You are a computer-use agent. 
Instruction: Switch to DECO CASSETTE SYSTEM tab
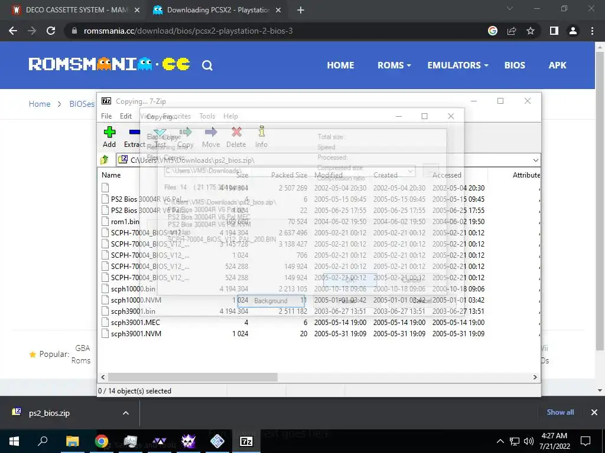75,10
